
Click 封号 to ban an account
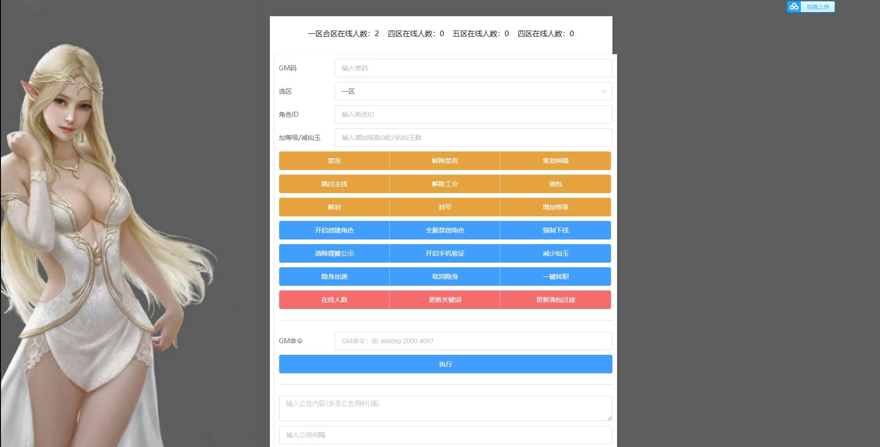445,207
